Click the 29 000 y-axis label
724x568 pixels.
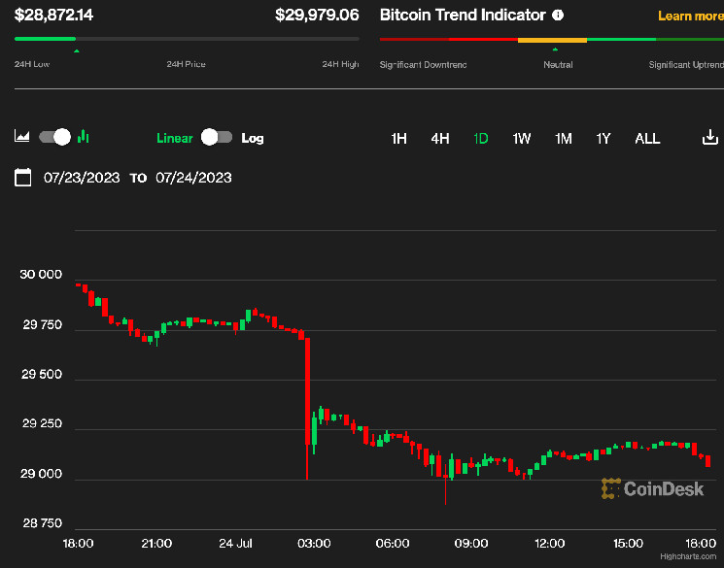coord(41,474)
